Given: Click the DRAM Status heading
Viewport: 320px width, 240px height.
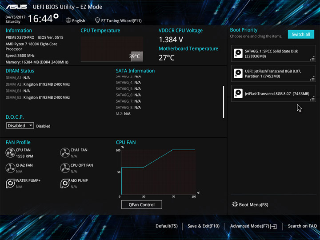Looking at the screenshot, I should pos(20,71).
